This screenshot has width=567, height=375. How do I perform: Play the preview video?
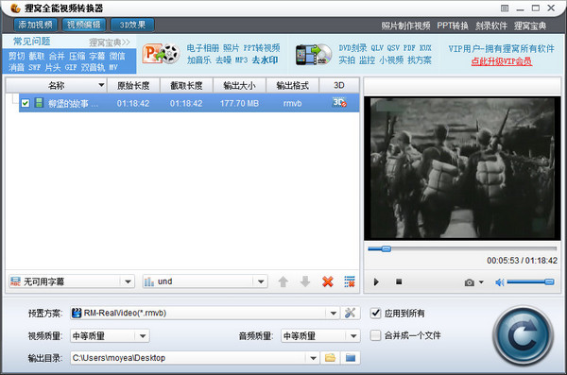376,281
